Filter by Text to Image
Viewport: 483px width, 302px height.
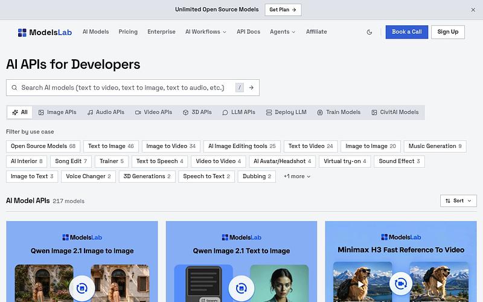111,146
